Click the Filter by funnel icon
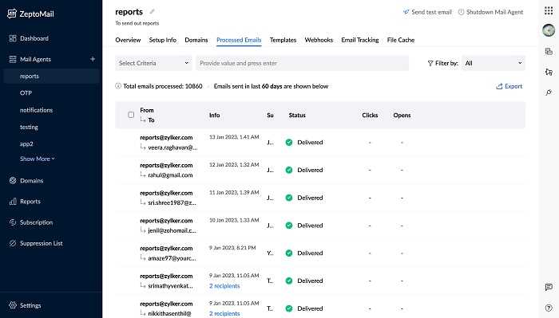This screenshot has height=318, width=559. (x=430, y=63)
